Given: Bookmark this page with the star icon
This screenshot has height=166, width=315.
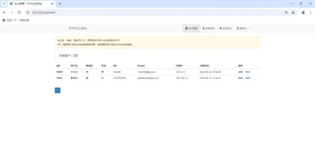Looking at the screenshot, I should tap(293, 12).
